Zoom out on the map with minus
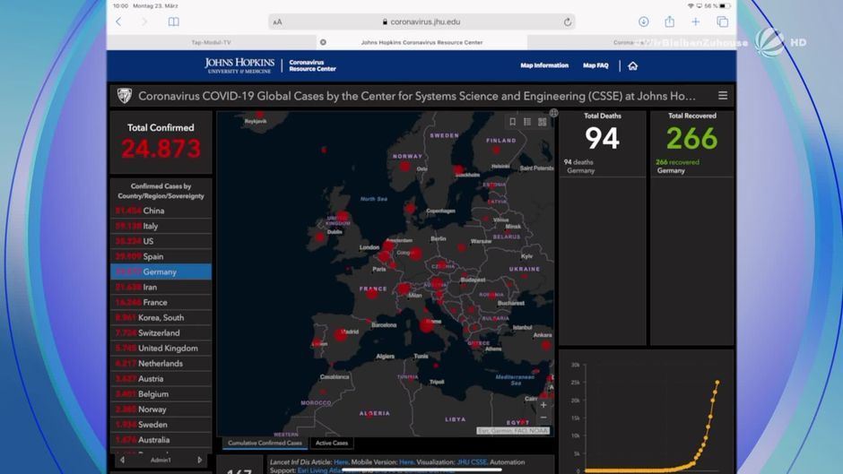 [x=543, y=418]
